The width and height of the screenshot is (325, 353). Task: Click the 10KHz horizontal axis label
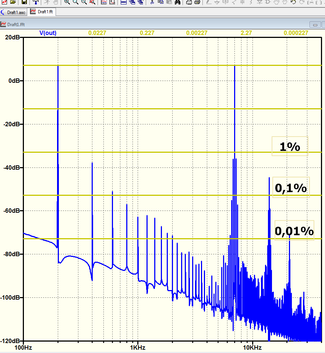[x=252, y=347]
